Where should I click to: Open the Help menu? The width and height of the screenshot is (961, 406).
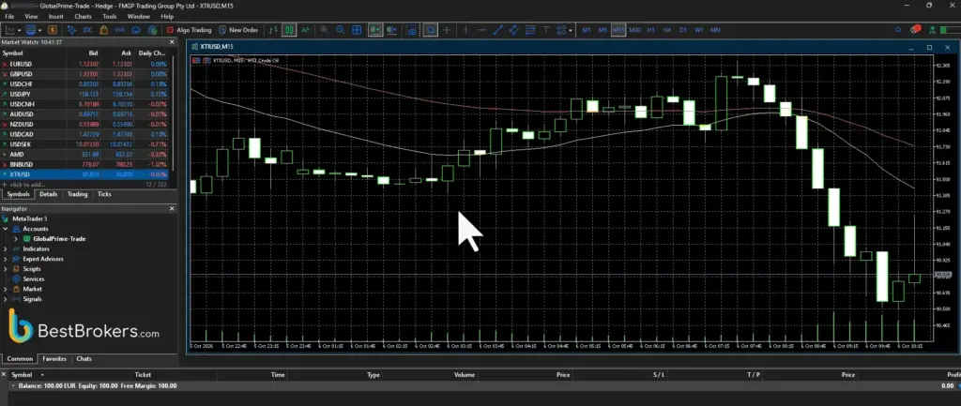coord(167,17)
